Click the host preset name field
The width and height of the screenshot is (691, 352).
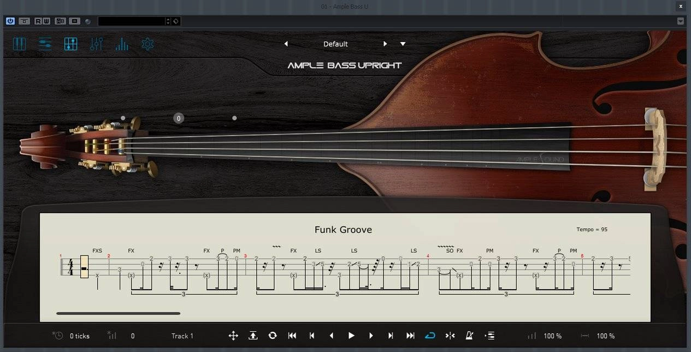point(131,21)
